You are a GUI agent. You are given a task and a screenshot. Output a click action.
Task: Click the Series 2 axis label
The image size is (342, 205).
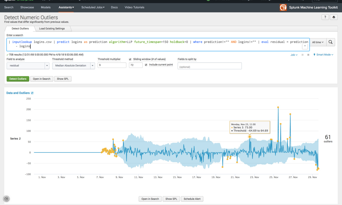[x=15, y=139]
